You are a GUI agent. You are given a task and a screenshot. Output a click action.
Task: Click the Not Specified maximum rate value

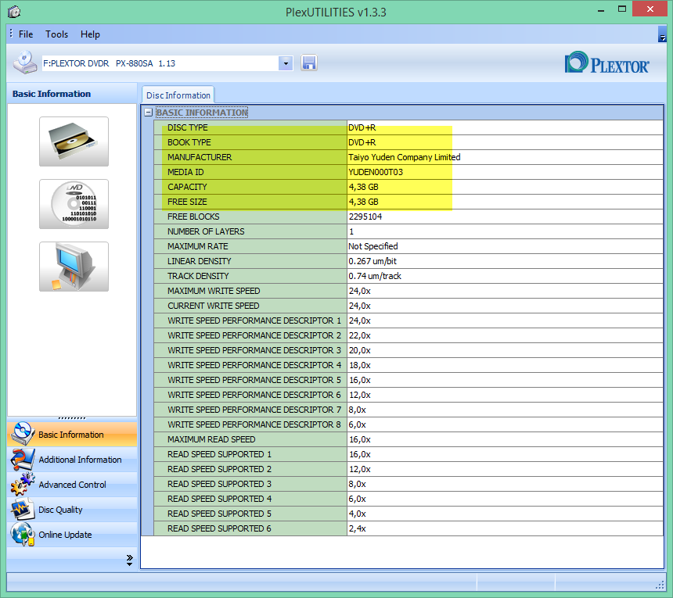click(373, 246)
